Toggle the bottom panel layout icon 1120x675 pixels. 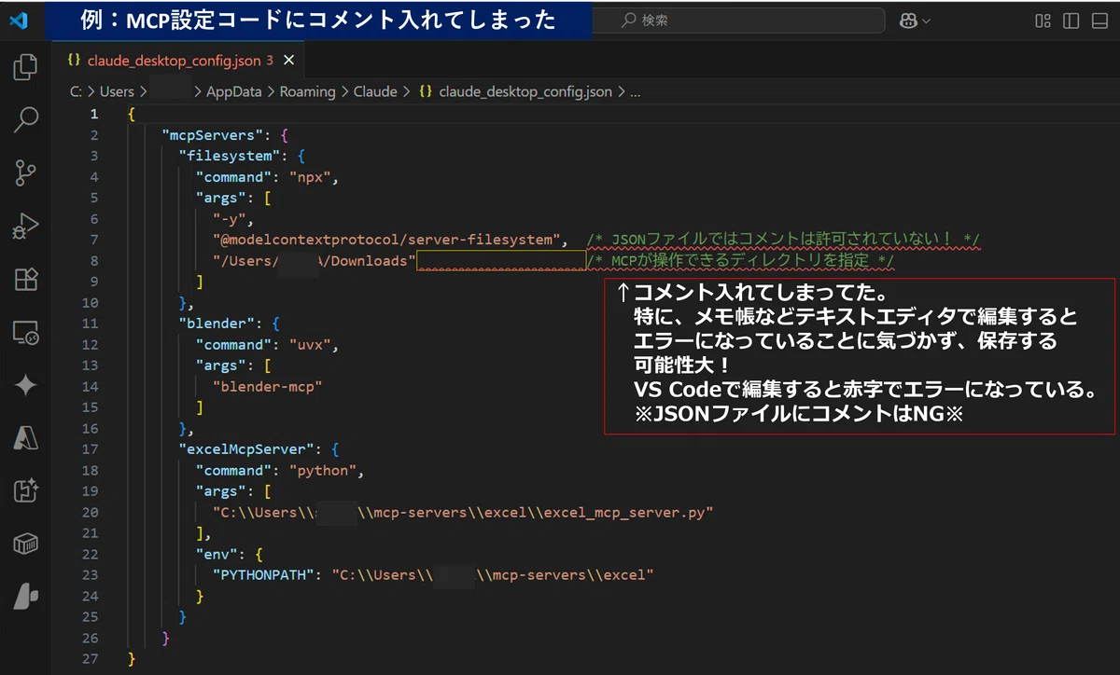point(1099,21)
